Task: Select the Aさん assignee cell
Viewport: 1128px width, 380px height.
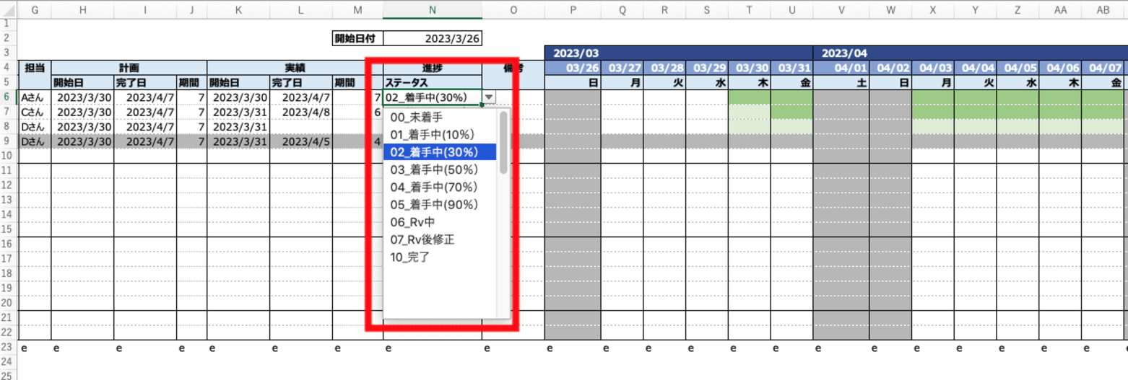Action: click(35, 97)
